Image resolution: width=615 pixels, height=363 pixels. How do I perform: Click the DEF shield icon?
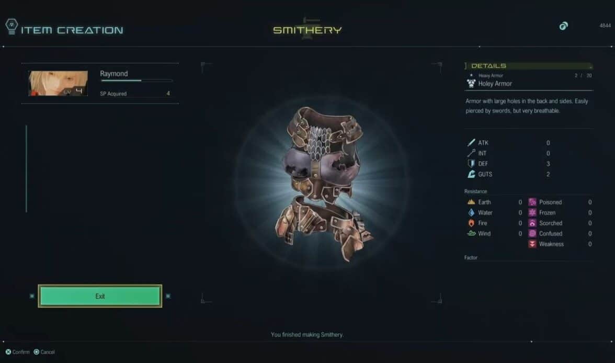[x=471, y=164]
